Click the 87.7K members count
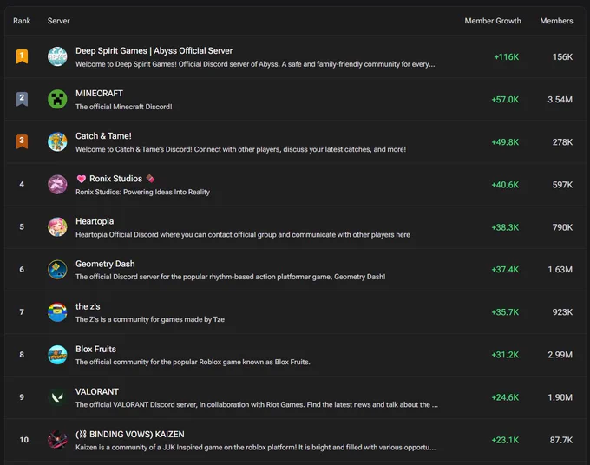This screenshot has height=465, width=590. tap(561, 440)
